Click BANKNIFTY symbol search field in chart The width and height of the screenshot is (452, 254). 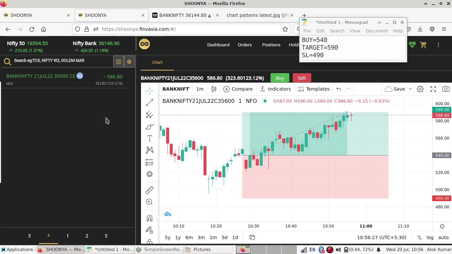[x=176, y=89]
